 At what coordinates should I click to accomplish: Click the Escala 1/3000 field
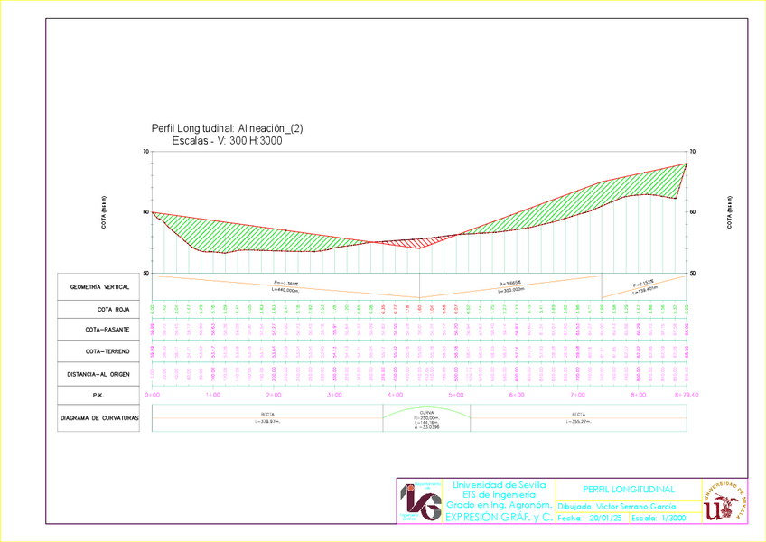pyautogui.click(x=658, y=519)
